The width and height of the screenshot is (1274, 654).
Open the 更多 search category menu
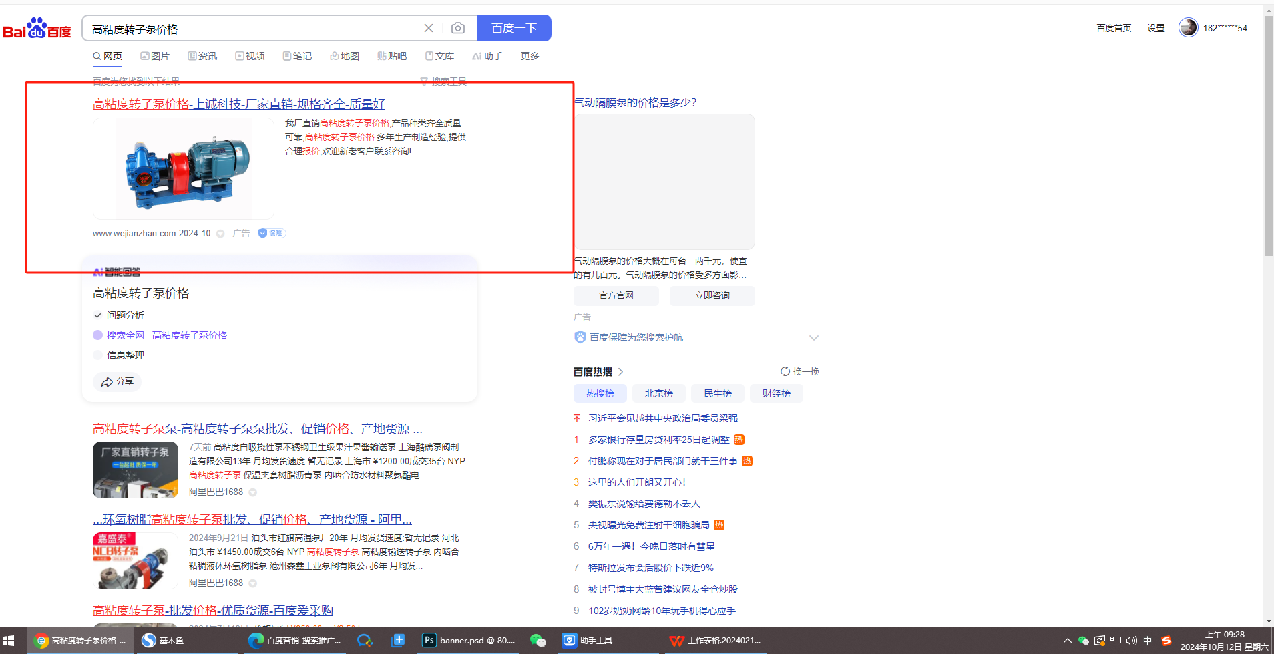click(x=529, y=56)
